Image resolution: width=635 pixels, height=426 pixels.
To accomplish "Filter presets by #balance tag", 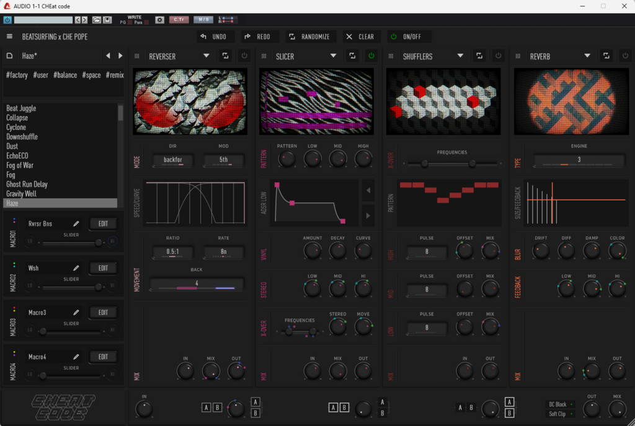I will (x=65, y=75).
